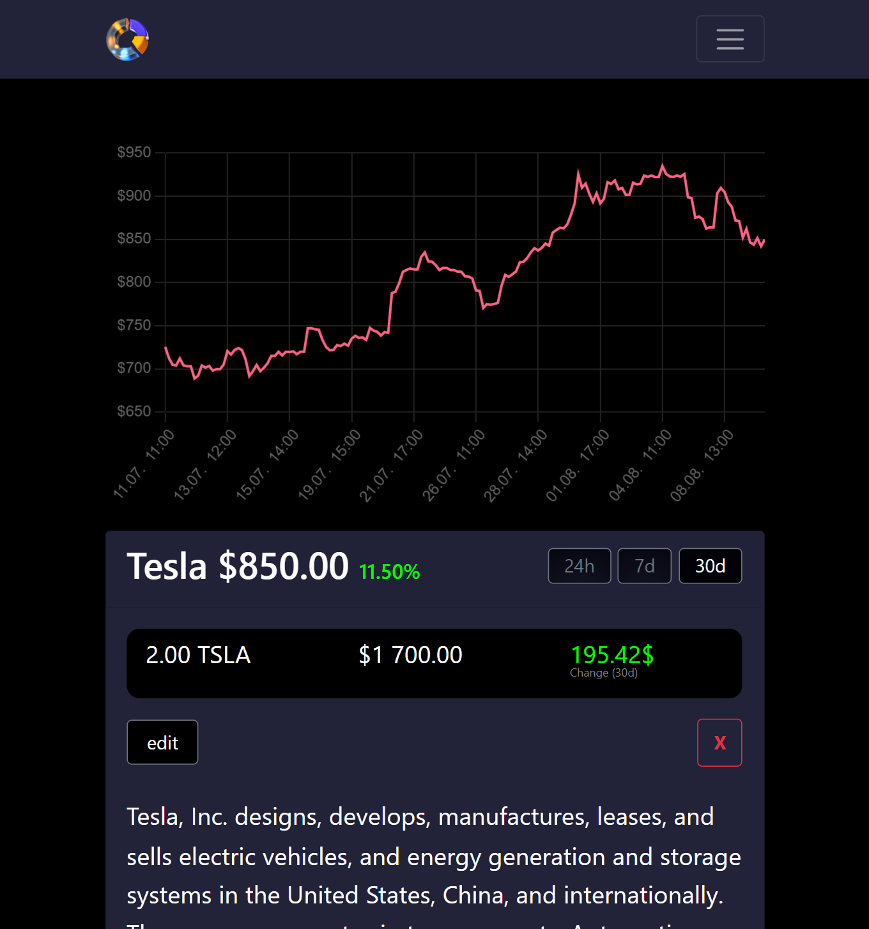
Task: Click the $950 y-axis label
Action: (x=134, y=153)
